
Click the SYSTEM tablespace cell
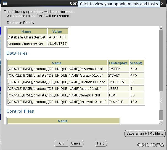click(x=118, y=69)
